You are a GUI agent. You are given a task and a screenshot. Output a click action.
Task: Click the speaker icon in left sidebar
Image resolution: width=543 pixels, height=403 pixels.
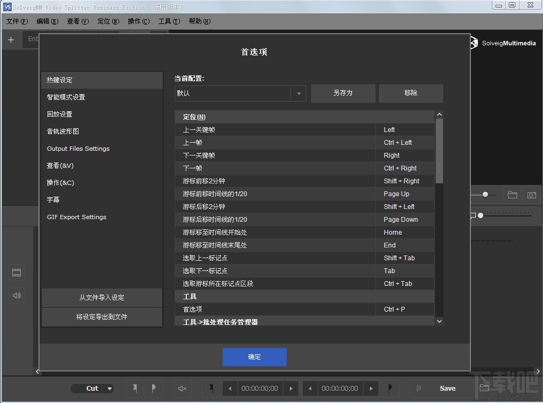point(16,296)
